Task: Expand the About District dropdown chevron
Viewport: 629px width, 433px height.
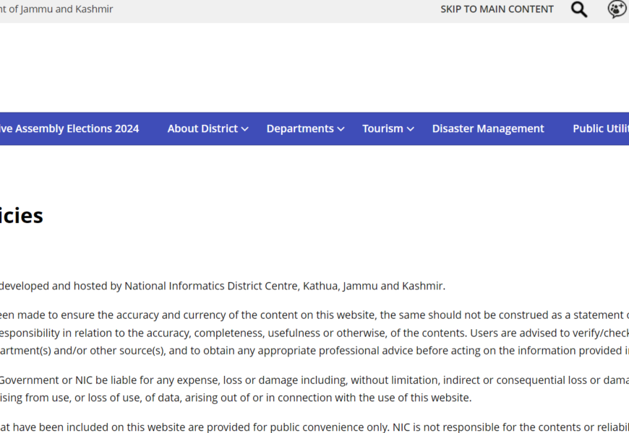Action: click(x=245, y=129)
